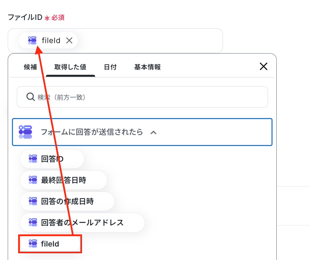Close the value picker panel
Image resolution: width=310 pixels, height=260 pixels.
click(x=264, y=67)
